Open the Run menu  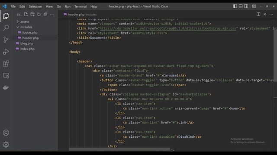tap(68, 6)
